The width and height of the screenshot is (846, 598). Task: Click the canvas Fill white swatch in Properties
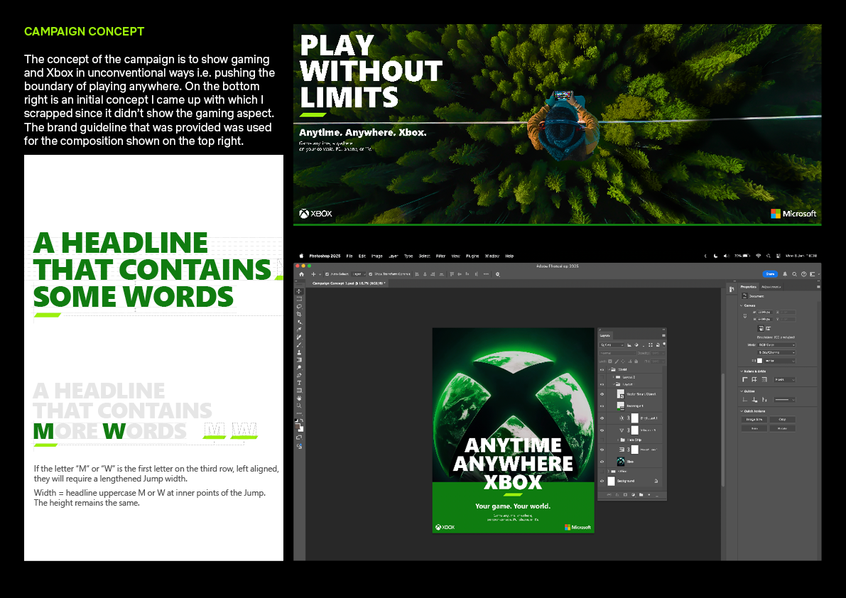pos(759,361)
